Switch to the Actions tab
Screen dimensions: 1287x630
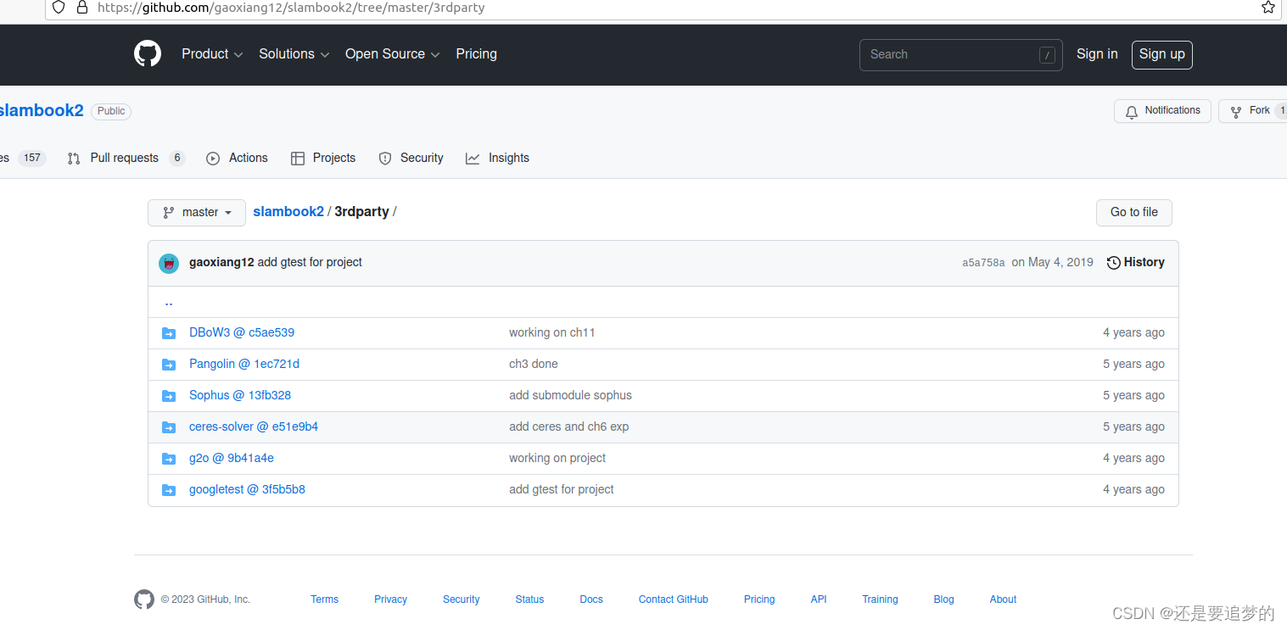pyautogui.click(x=237, y=159)
